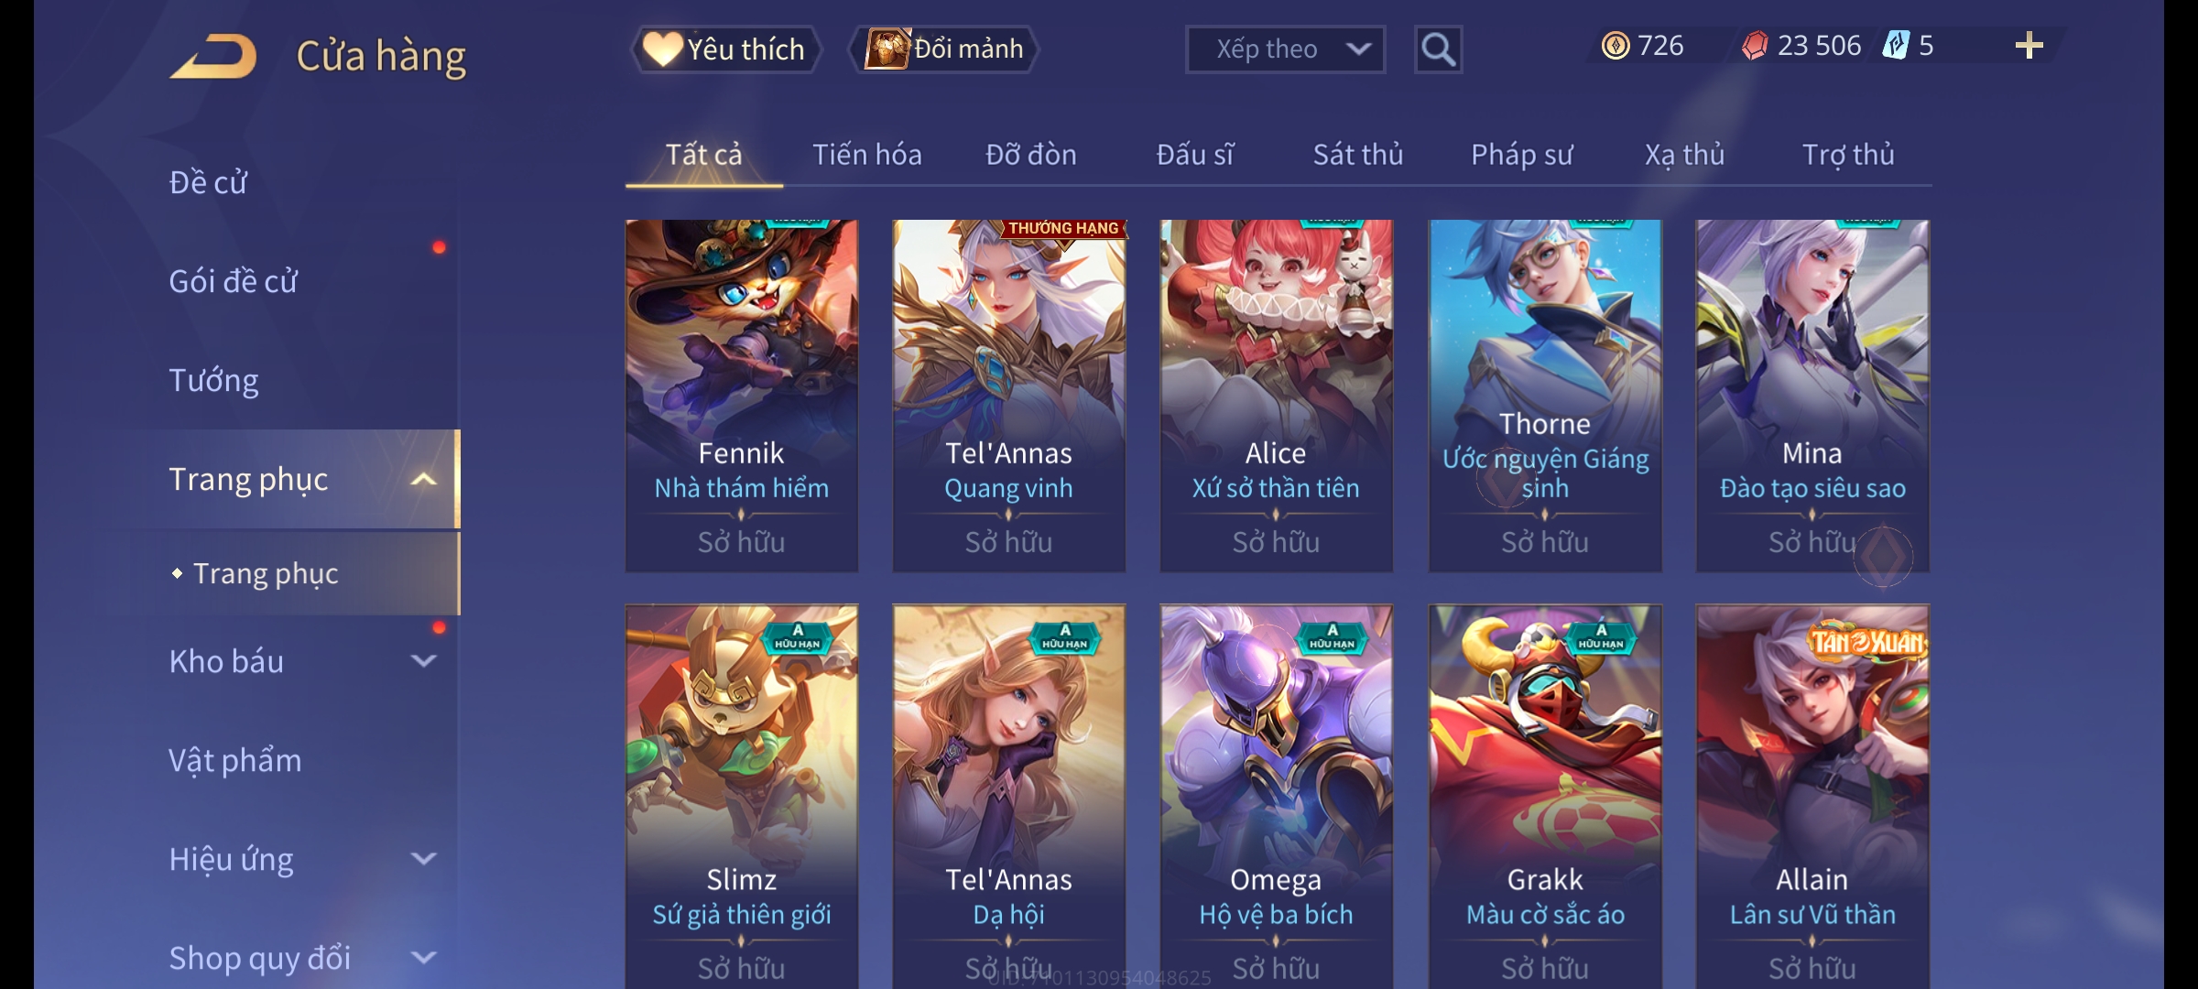Tap the golden back arrow icon
Viewport: 2198px width, 989px height.
[x=212, y=56]
